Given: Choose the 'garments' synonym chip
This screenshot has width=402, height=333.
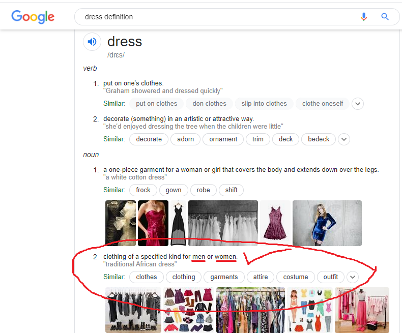Looking at the screenshot, I should point(224,277).
